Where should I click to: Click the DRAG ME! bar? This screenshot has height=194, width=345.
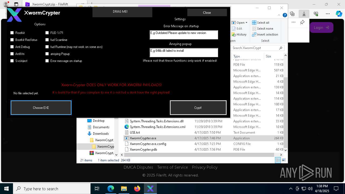[122, 12]
